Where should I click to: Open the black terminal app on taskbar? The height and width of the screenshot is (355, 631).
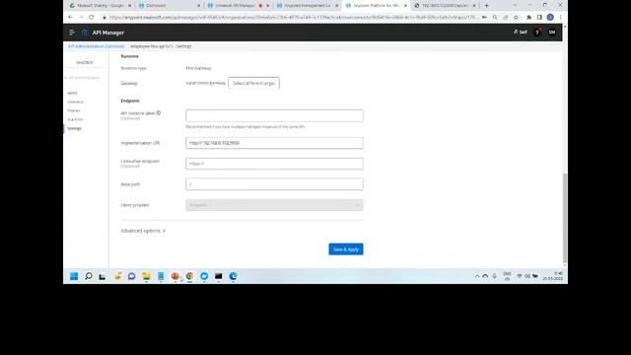[x=219, y=276]
